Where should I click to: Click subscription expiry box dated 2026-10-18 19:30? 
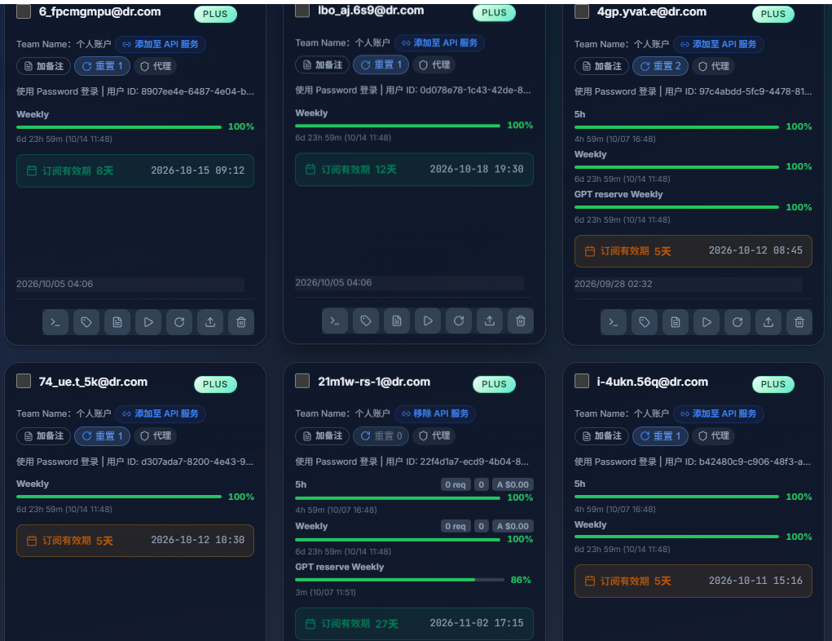pos(415,170)
